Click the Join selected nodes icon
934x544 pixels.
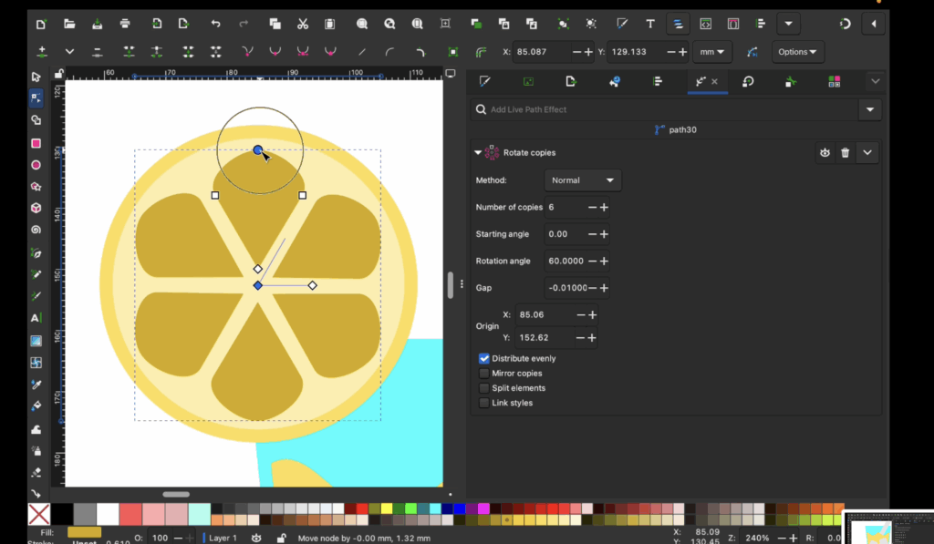tap(129, 52)
